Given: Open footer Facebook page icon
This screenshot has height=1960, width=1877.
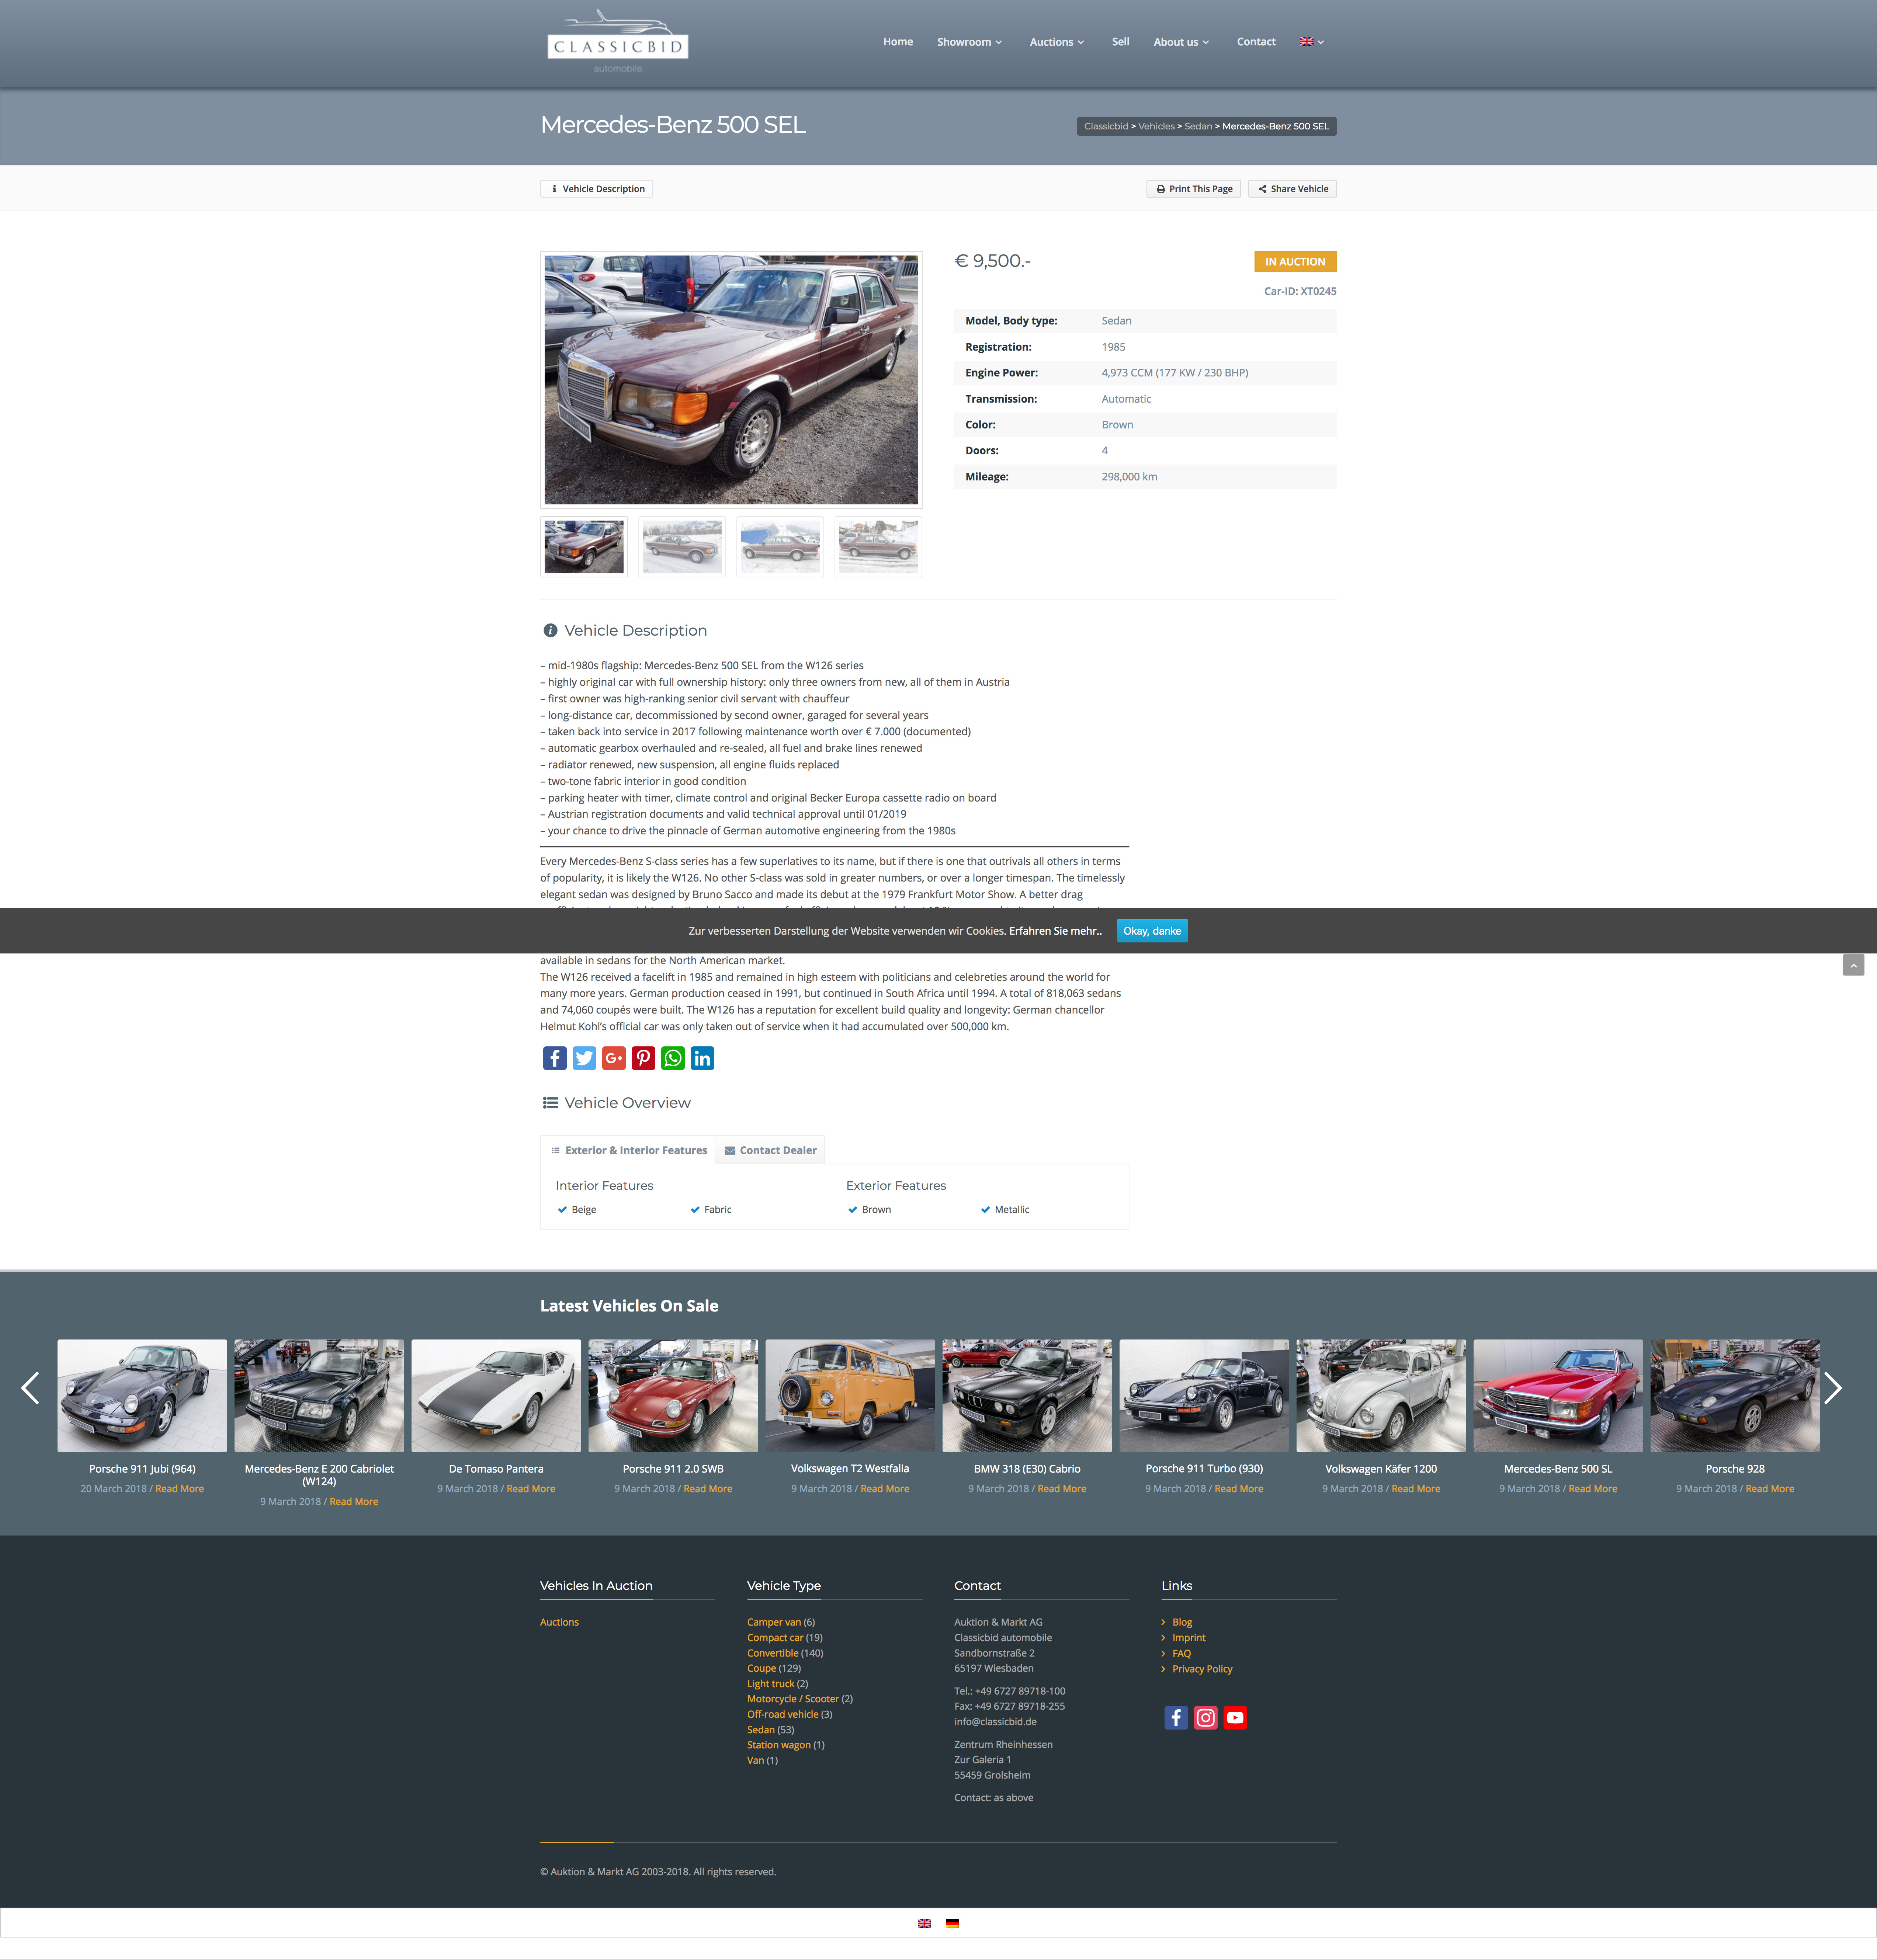Looking at the screenshot, I should pyautogui.click(x=1176, y=1718).
